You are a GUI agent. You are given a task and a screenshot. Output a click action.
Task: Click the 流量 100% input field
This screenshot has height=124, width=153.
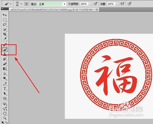[111, 4]
